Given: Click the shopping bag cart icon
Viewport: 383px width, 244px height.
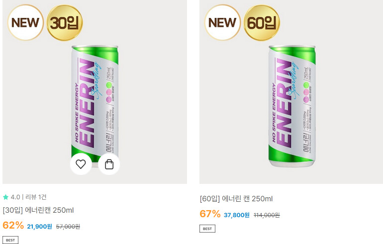Looking at the screenshot, I should click(109, 164).
